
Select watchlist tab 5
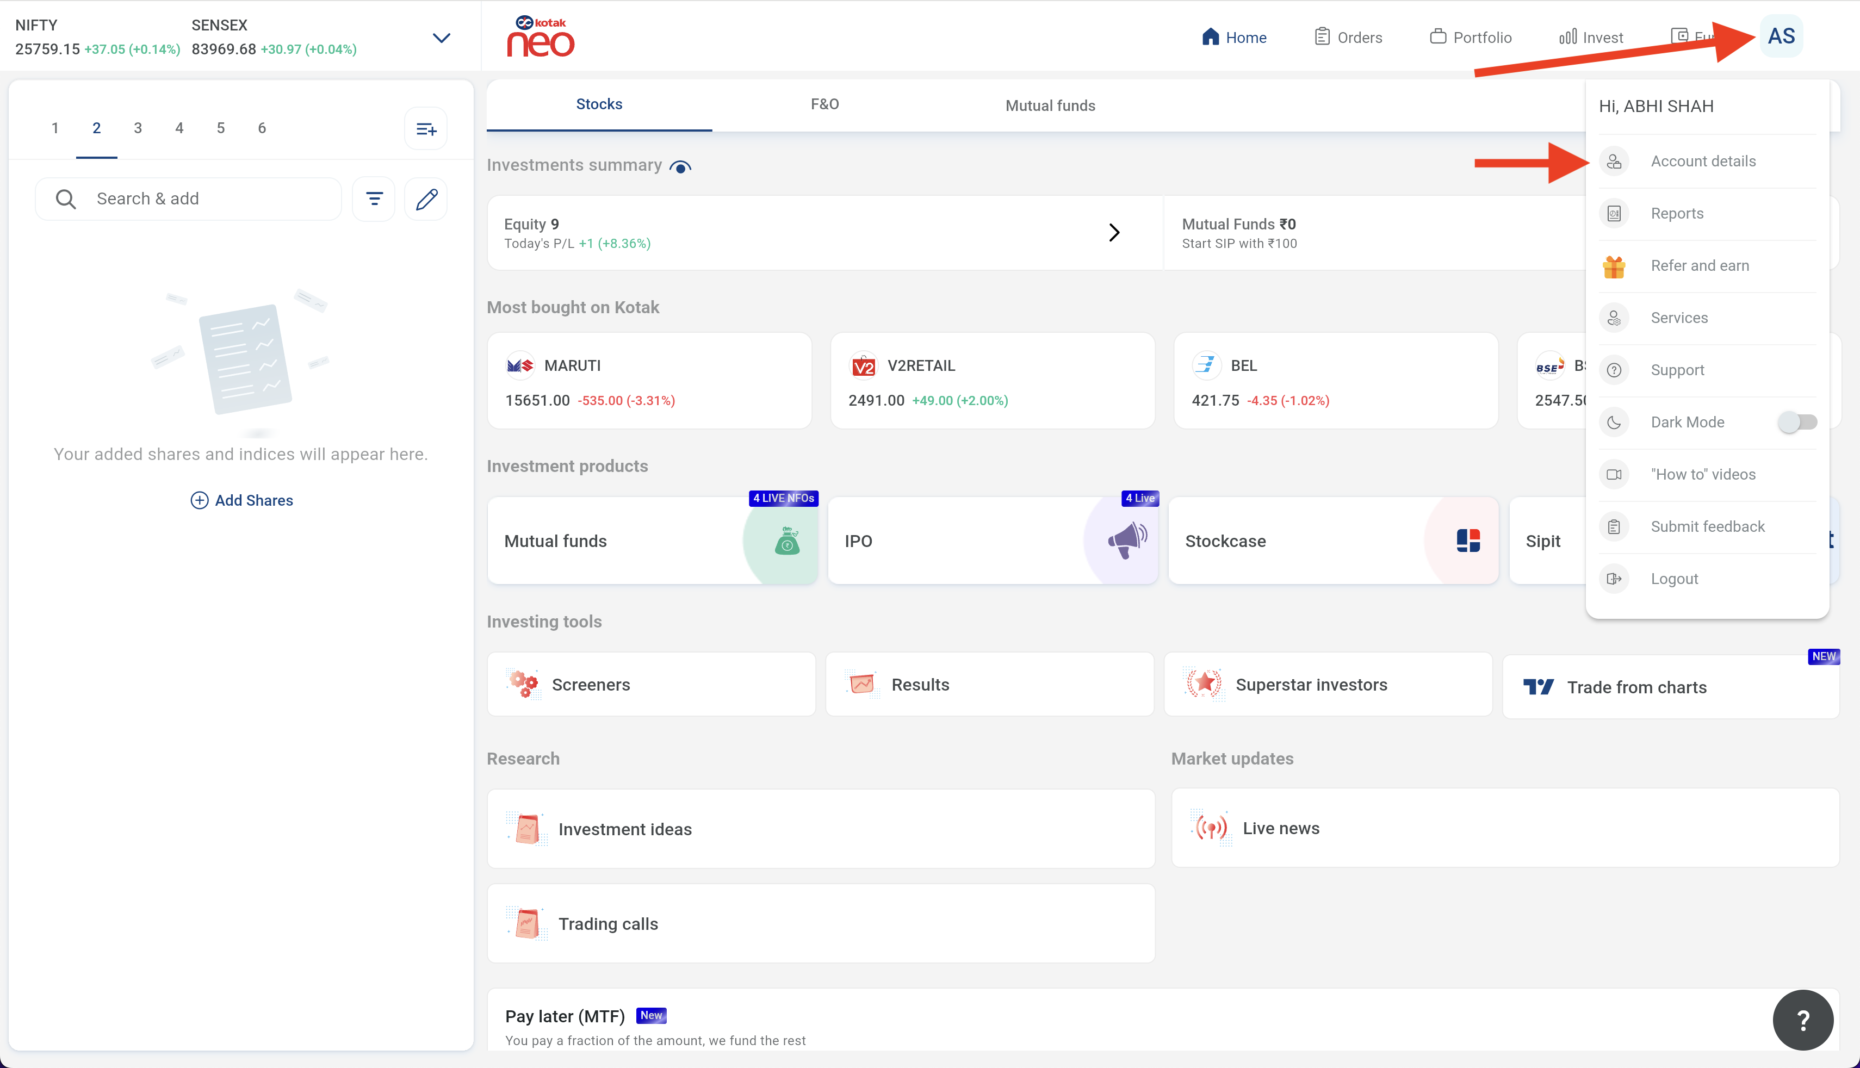[221, 128]
